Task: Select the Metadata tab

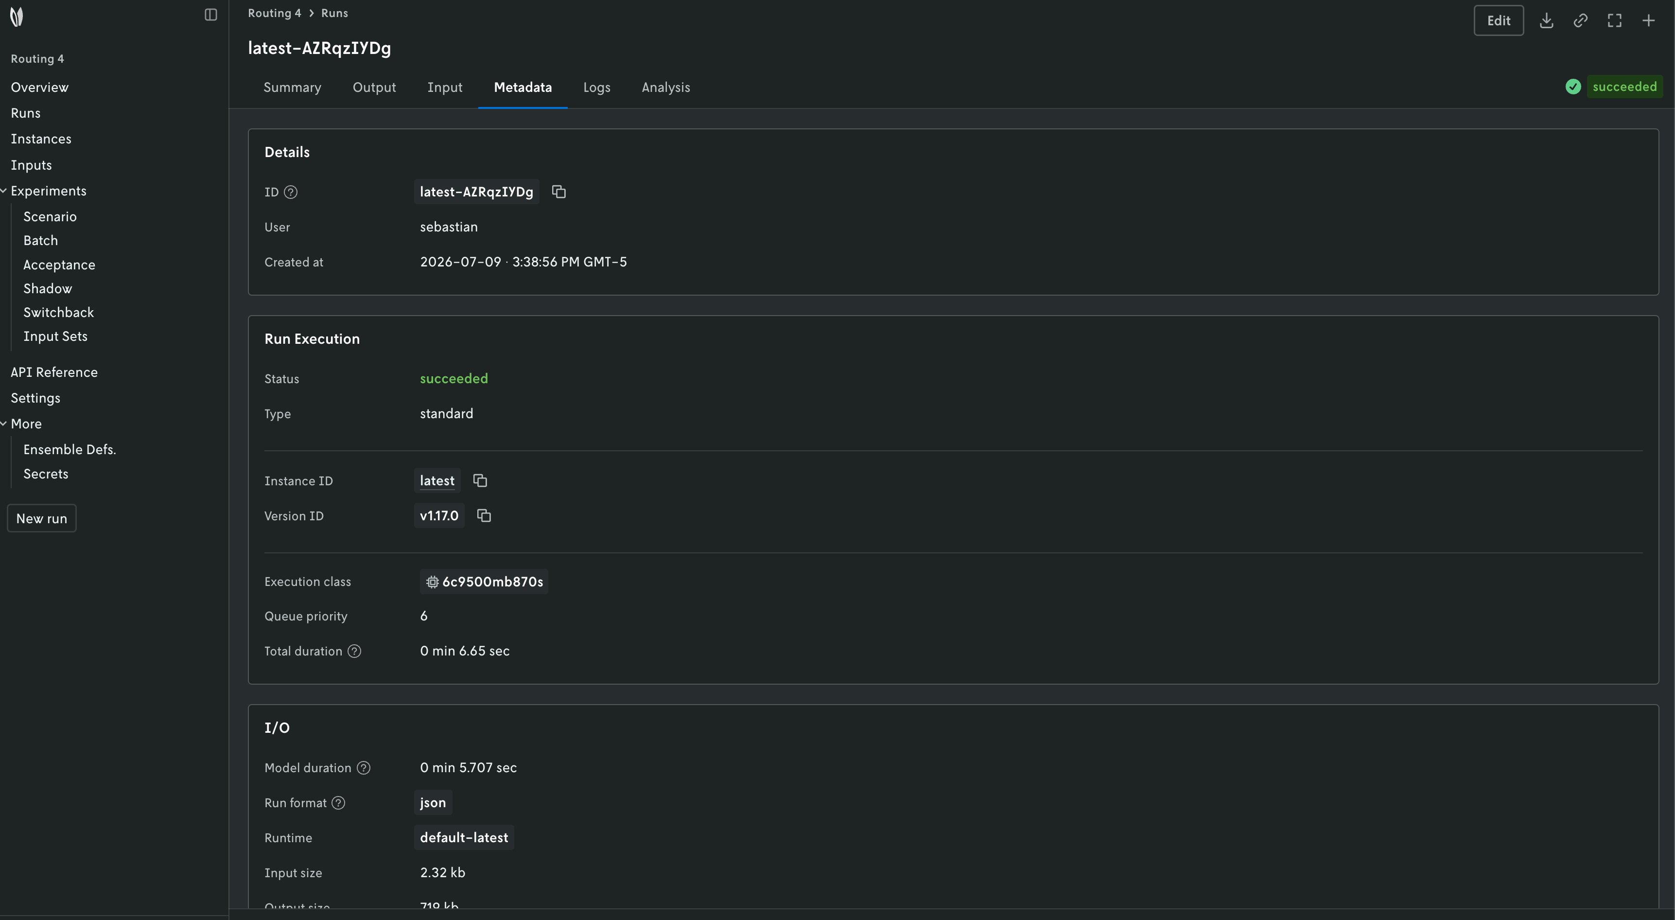Action: coord(523,87)
